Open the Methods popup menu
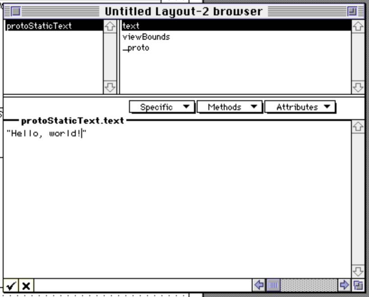Screen dimensions: 369x297 point(229,107)
